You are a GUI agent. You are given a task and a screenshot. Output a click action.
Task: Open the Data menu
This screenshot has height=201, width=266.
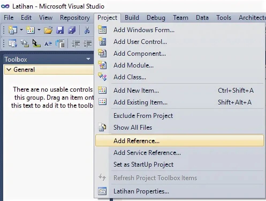coord(202,18)
